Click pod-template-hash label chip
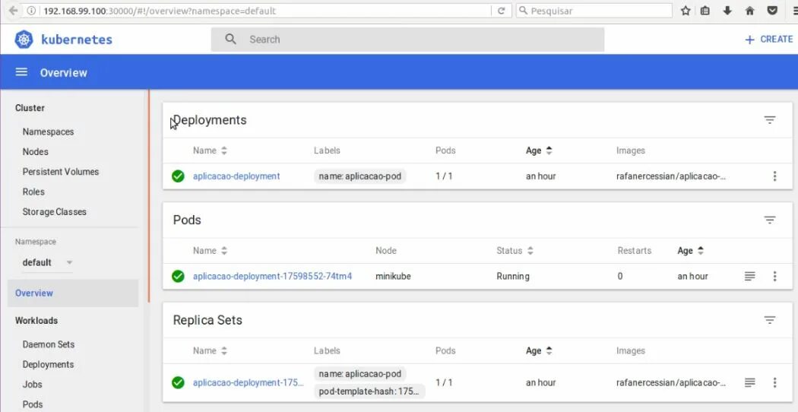The height and width of the screenshot is (412, 798). coord(369,391)
